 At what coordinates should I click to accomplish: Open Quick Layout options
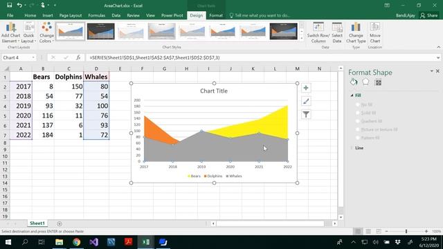(29, 33)
